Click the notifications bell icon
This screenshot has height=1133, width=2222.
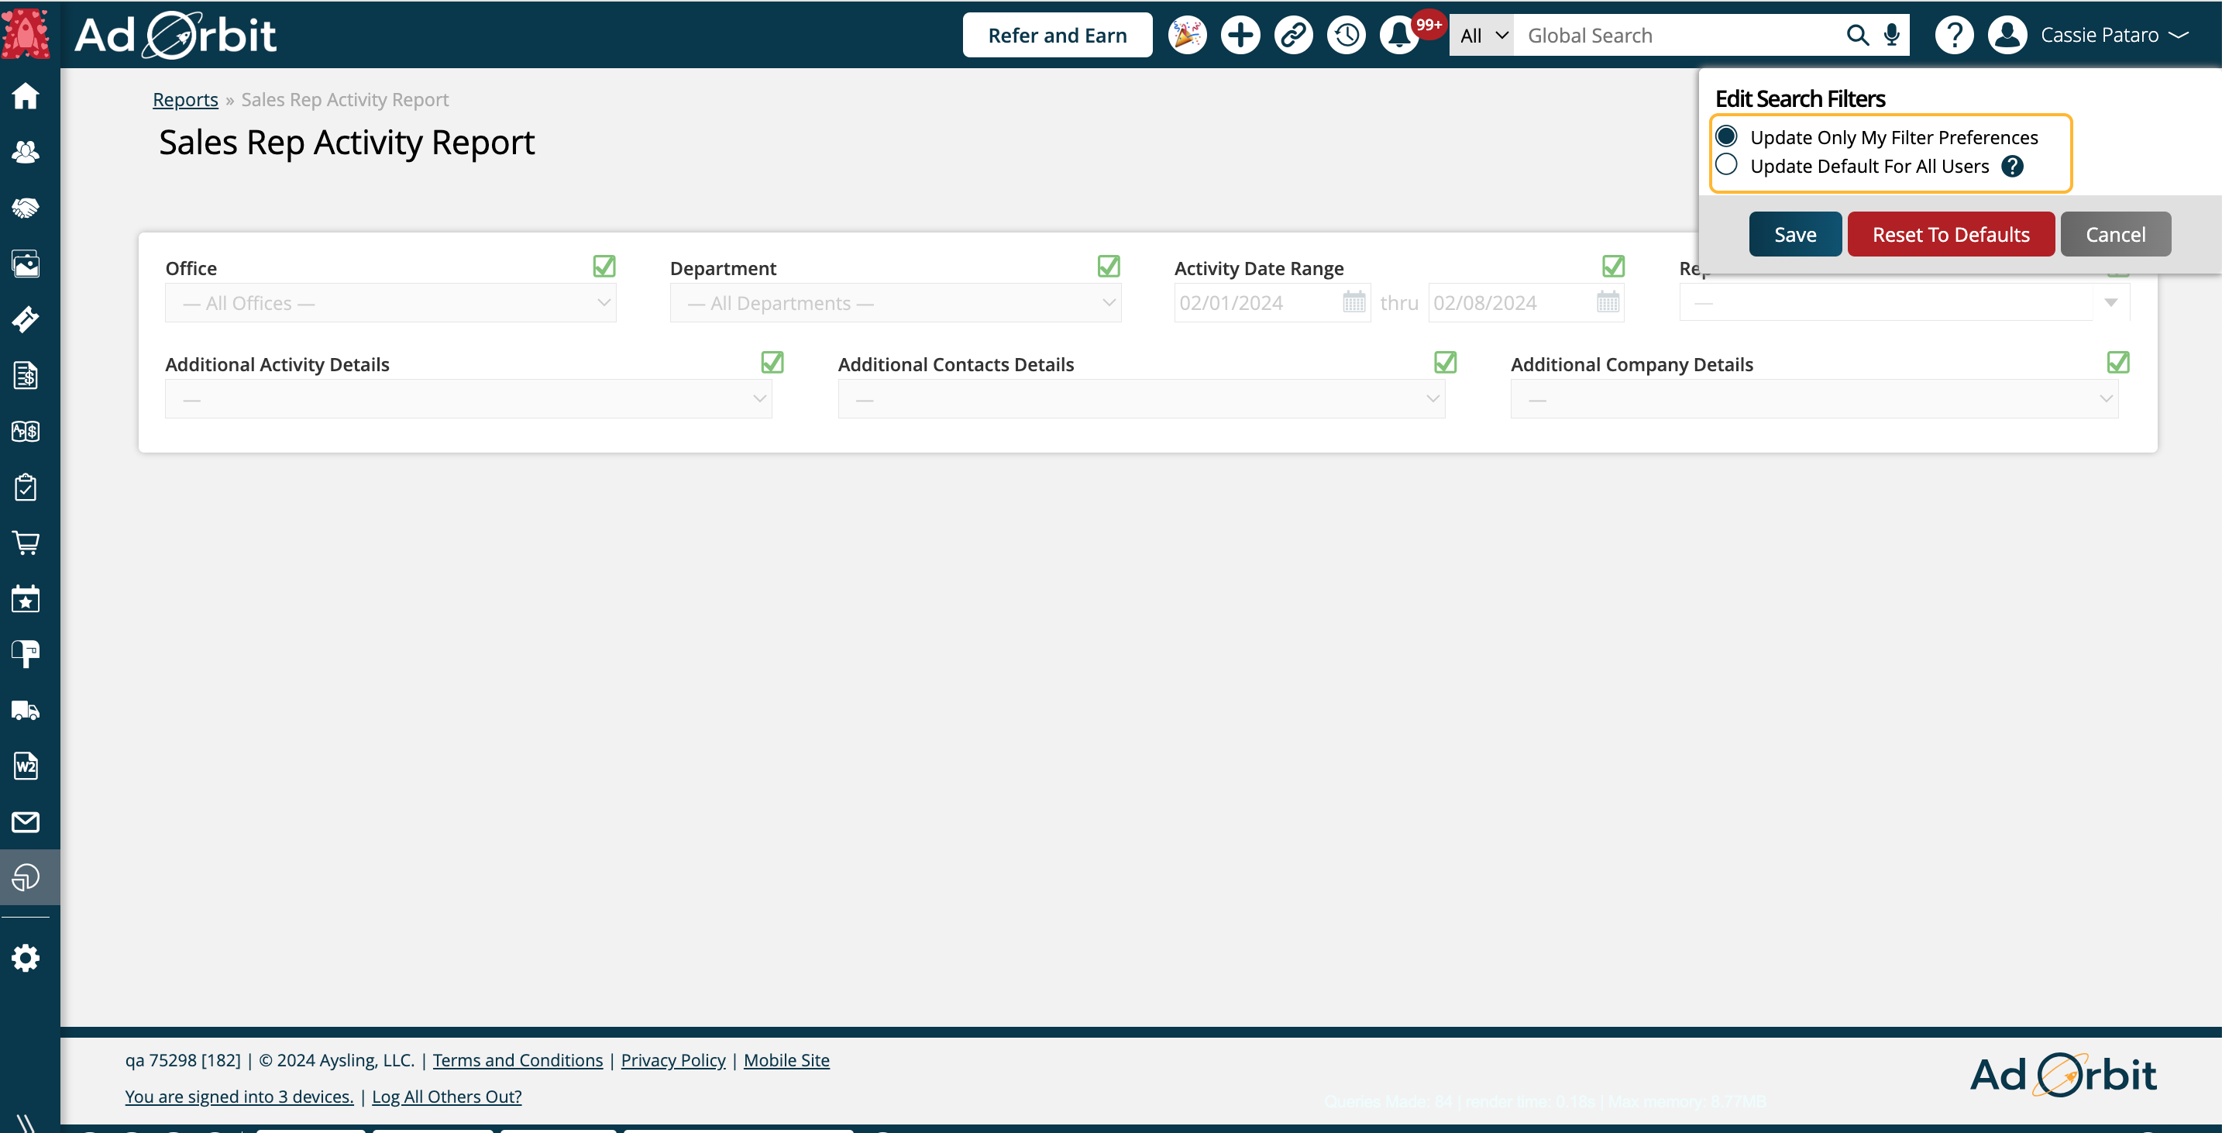point(1398,36)
